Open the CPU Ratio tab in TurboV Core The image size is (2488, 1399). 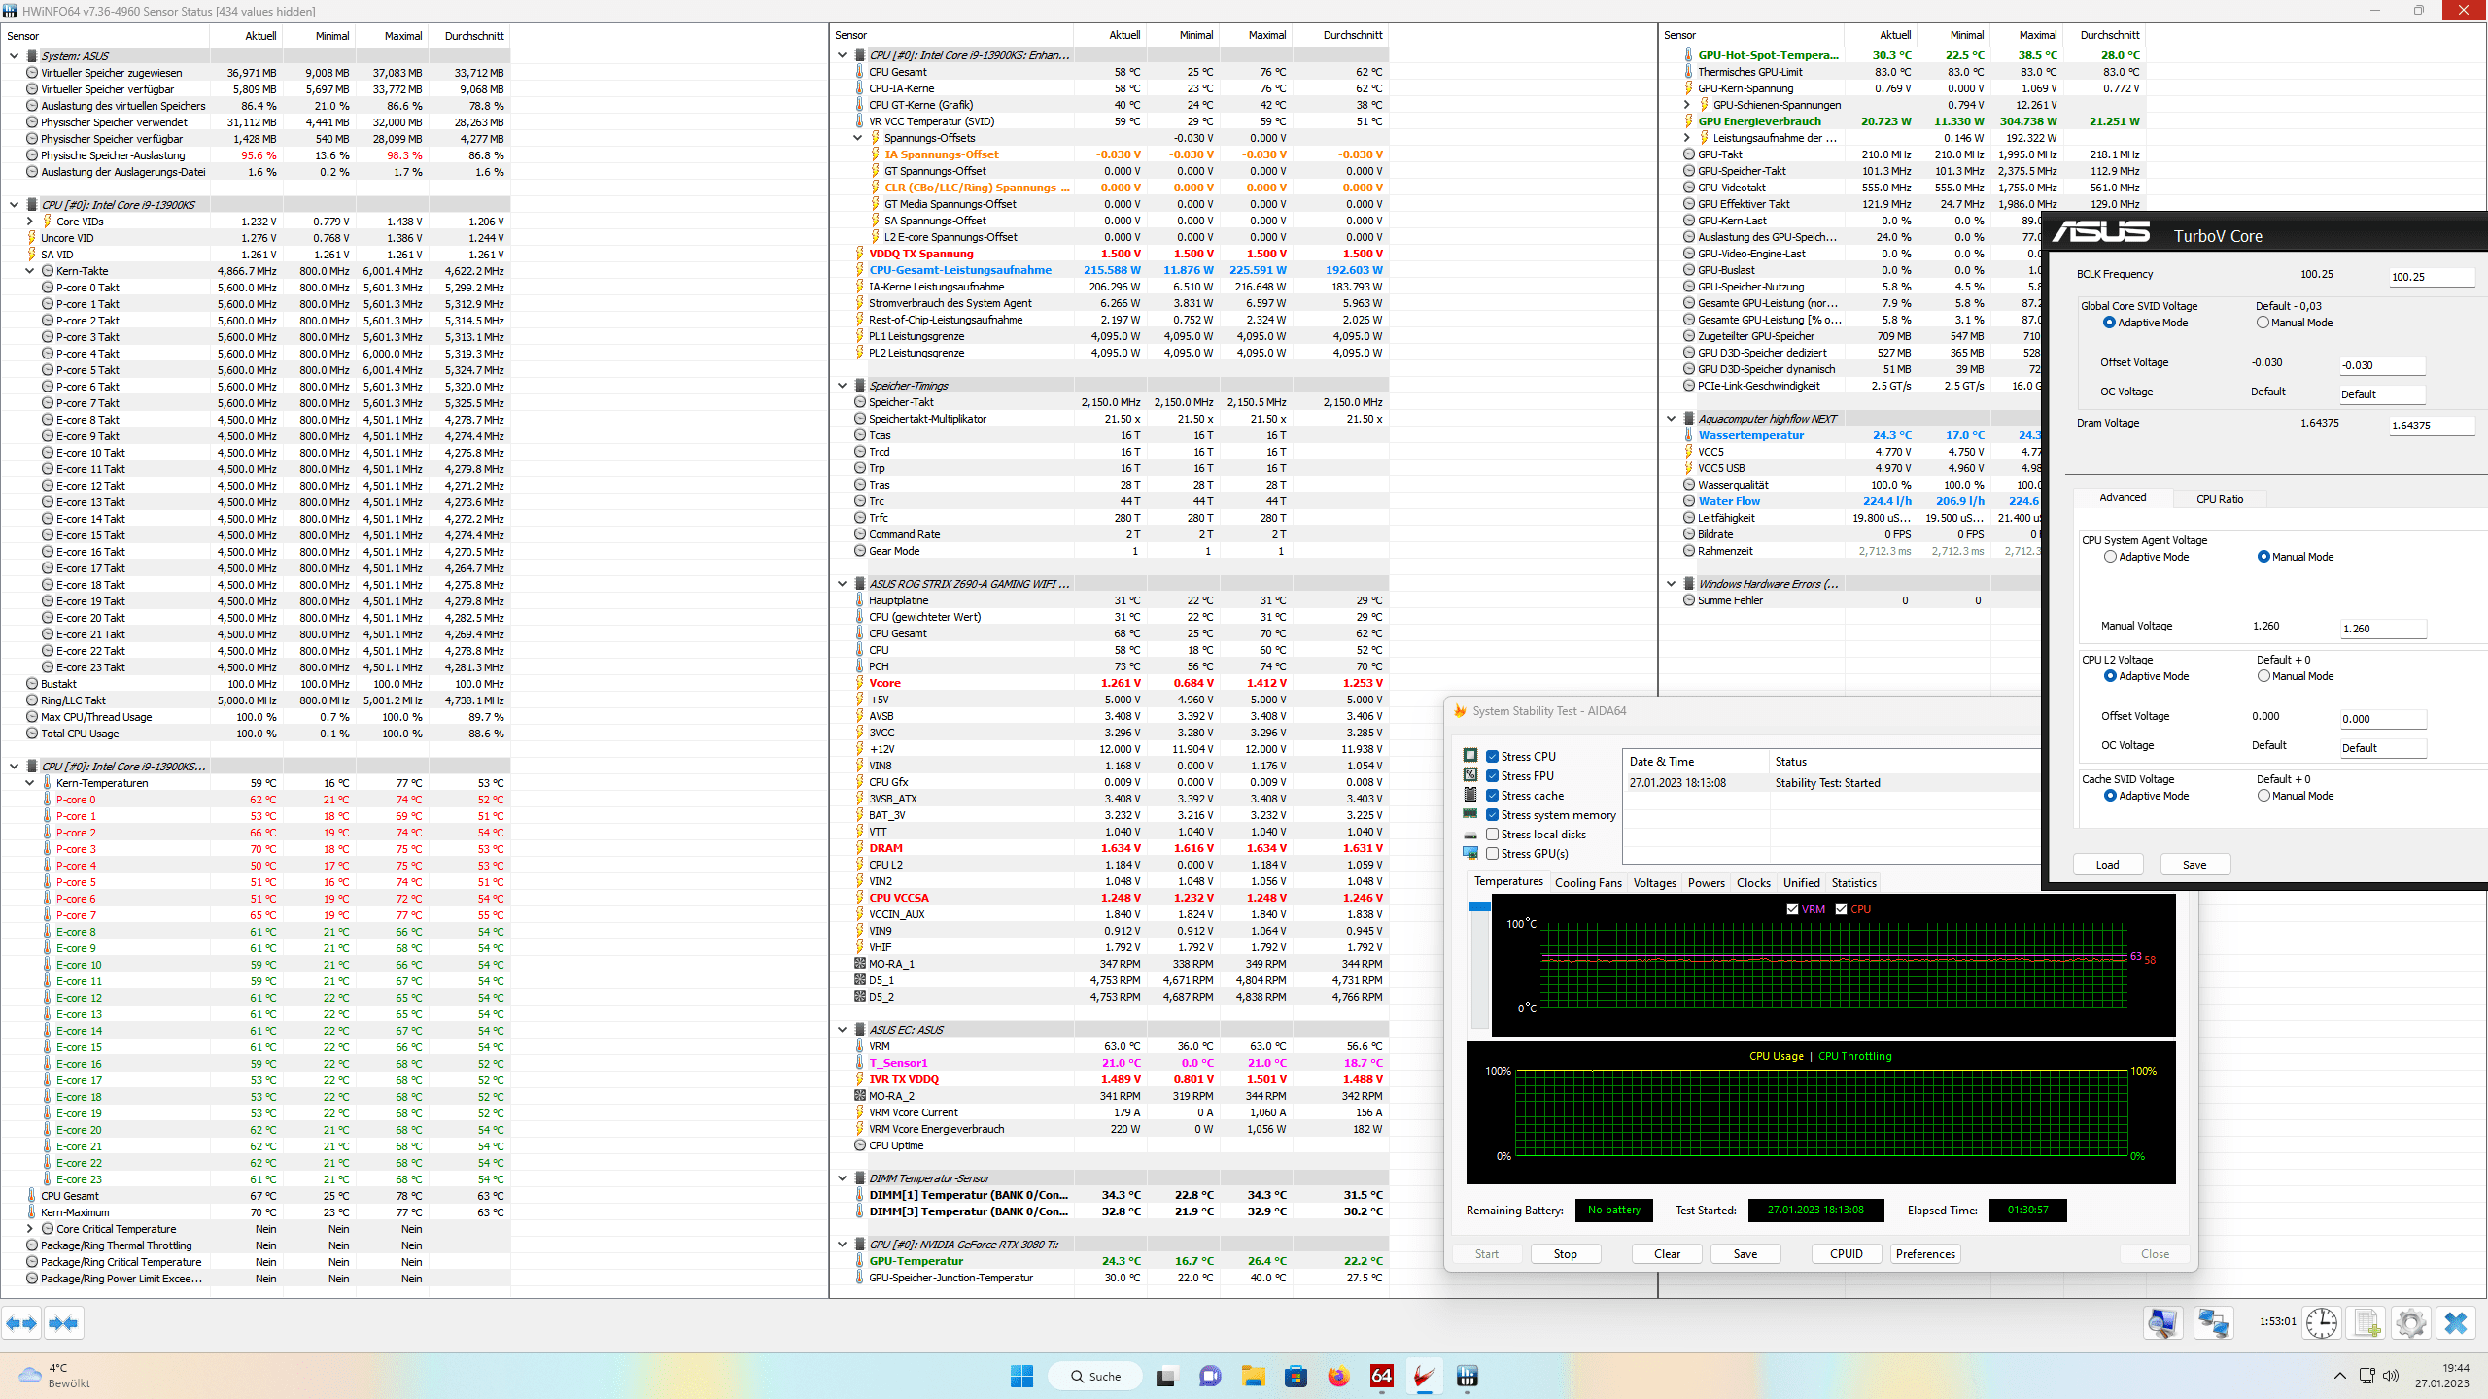pyautogui.click(x=2220, y=499)
